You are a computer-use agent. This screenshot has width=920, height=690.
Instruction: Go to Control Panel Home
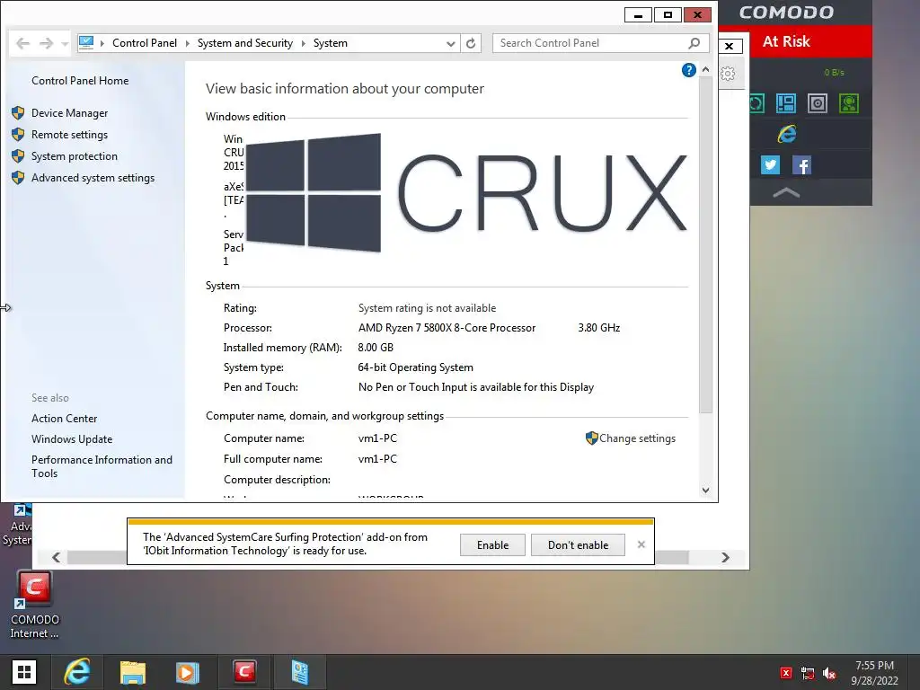pos(80,80)
